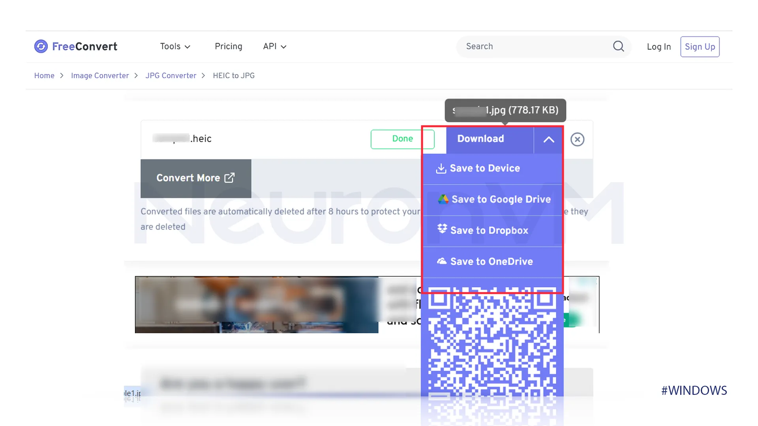Click the FreeConvert logo icon
Screen dimensions: 758x426
pos(41,46)
